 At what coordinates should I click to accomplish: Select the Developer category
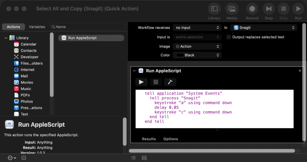(29, 57)
